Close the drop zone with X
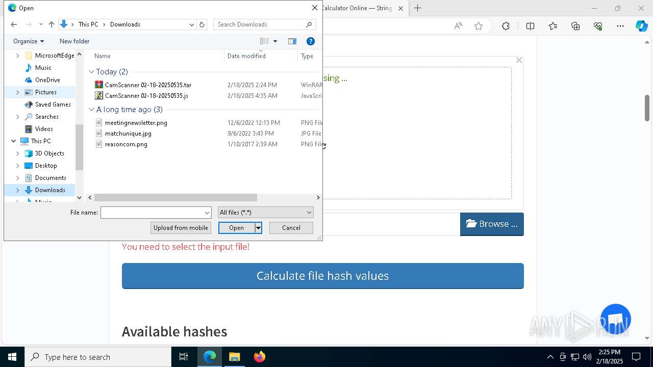The height and width of the screenshot is (367, 653). (519, 60)
